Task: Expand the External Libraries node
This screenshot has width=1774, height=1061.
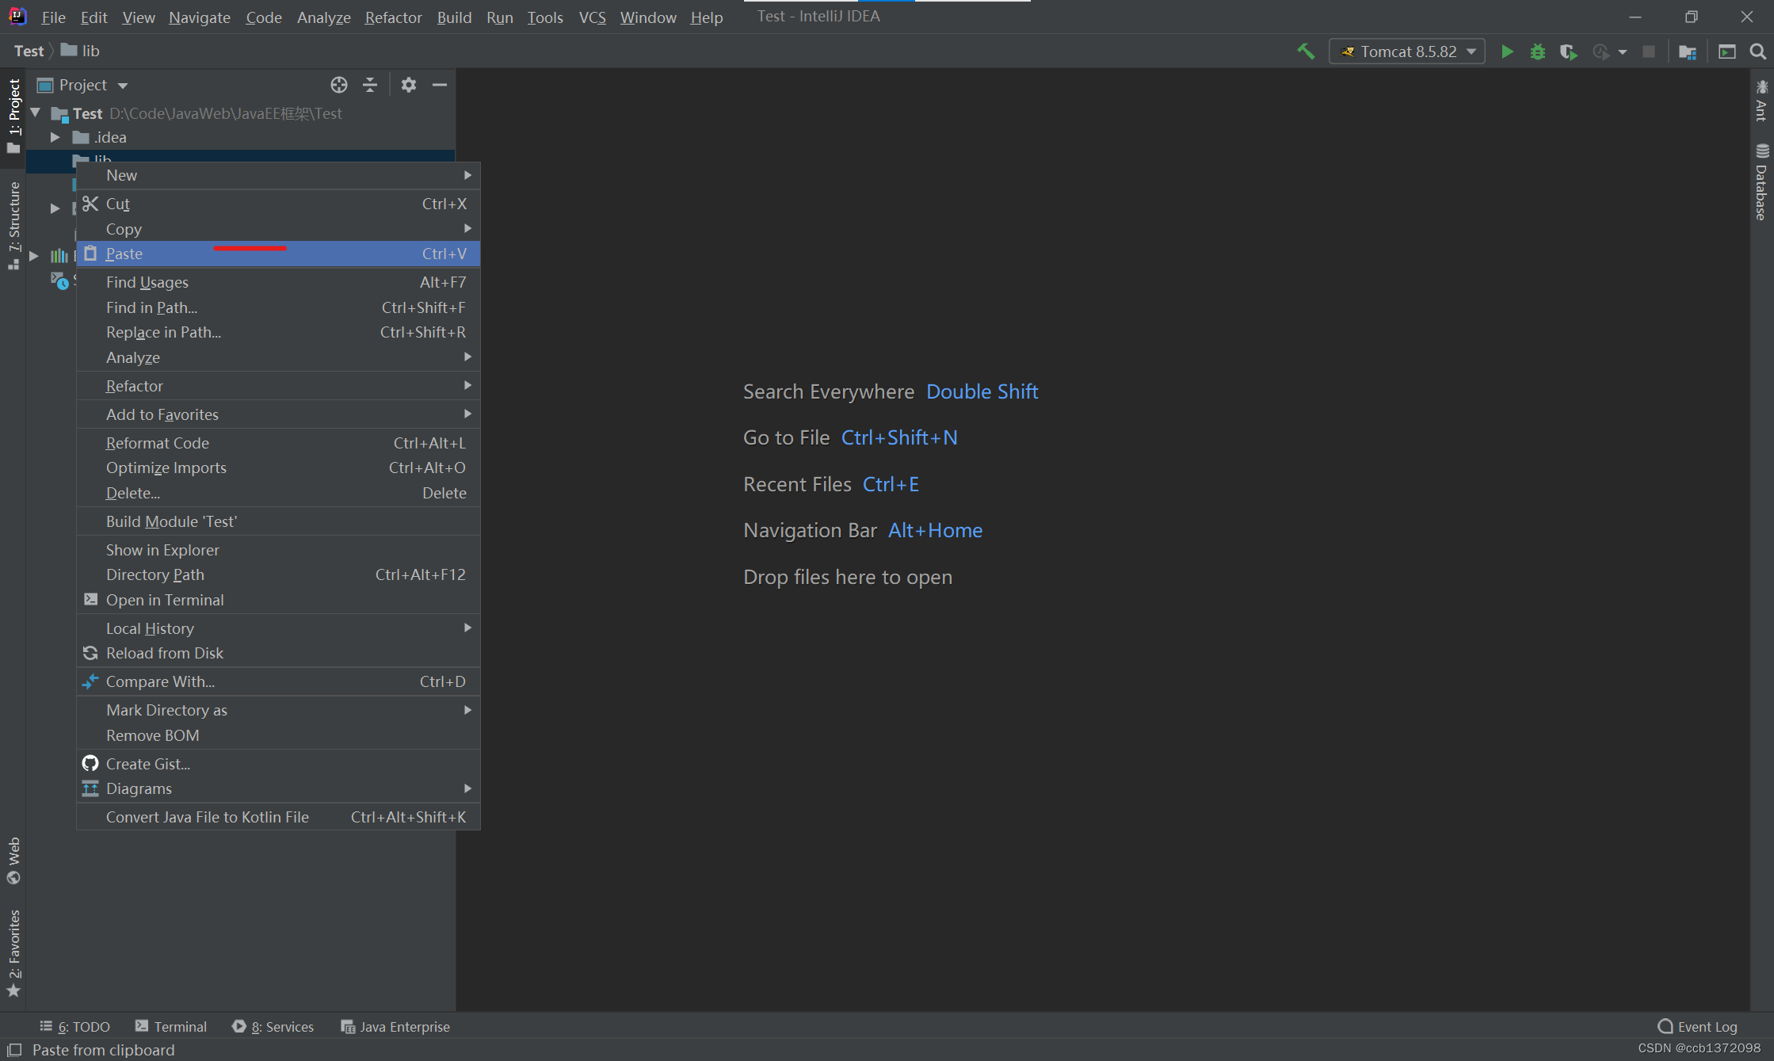Action: coord(34,256)
